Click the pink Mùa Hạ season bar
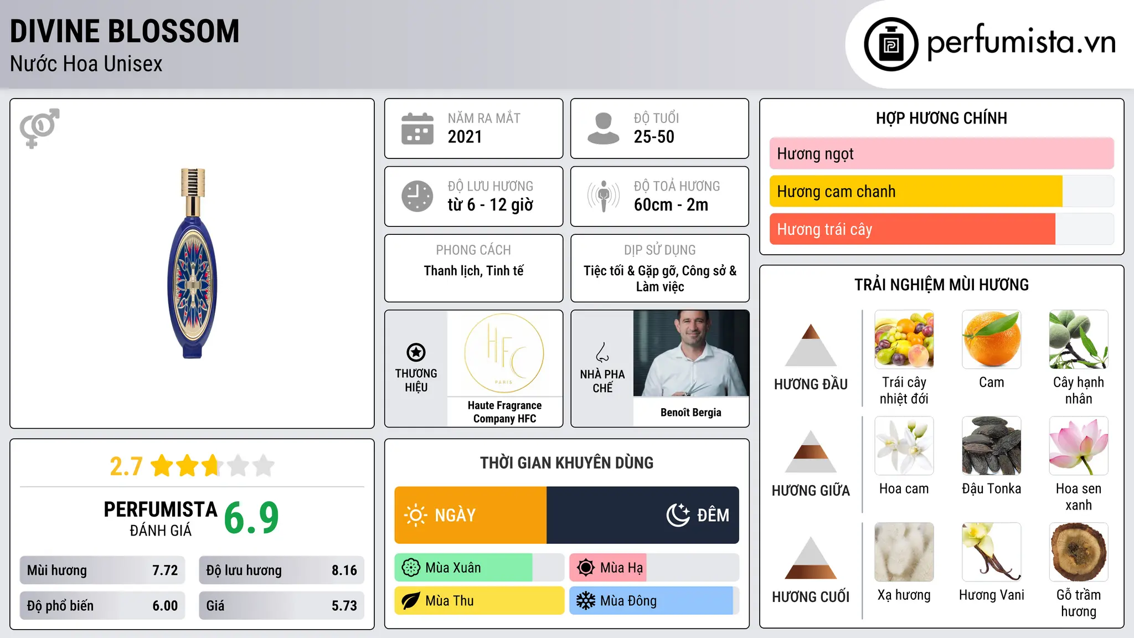The height and width of the screenshot is (638, 1134). tap(608, 568)
